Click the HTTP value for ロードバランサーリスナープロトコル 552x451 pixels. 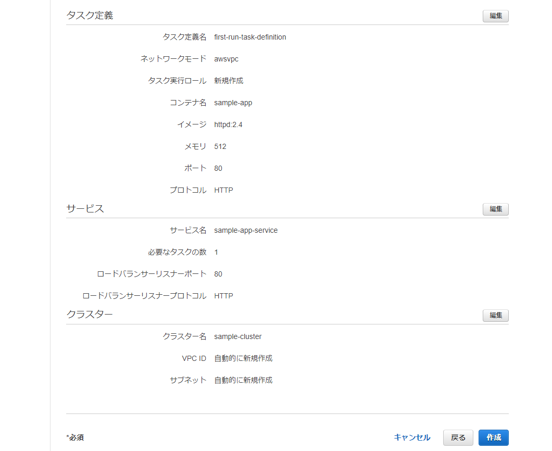223,296
